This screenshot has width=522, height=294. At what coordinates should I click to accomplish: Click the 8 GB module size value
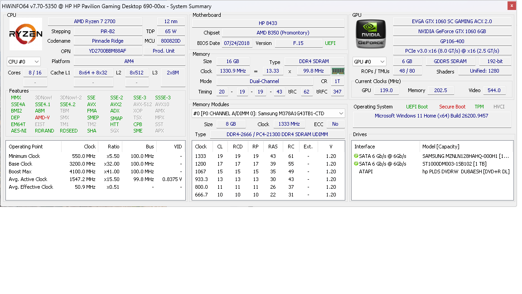tap(231, 124)
